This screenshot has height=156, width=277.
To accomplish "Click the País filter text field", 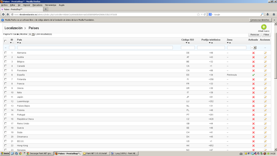I will point(95,48).
